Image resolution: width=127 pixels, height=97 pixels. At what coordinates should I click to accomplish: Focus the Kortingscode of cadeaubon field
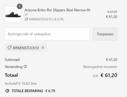(47, 34)
